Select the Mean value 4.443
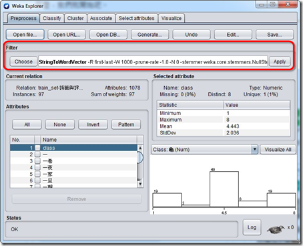303x246 pixels. (233, 126)
